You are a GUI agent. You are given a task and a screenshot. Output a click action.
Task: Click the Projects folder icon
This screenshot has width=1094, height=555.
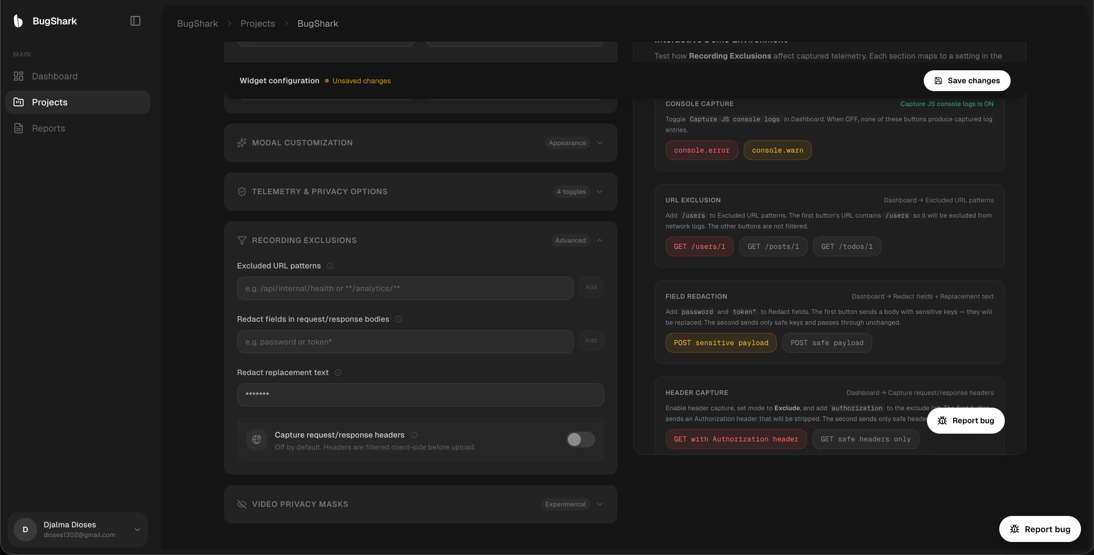point(18,102)
